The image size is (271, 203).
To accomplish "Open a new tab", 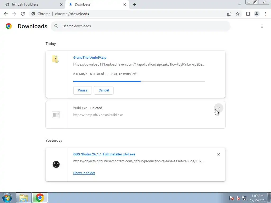I will point(135,4).
